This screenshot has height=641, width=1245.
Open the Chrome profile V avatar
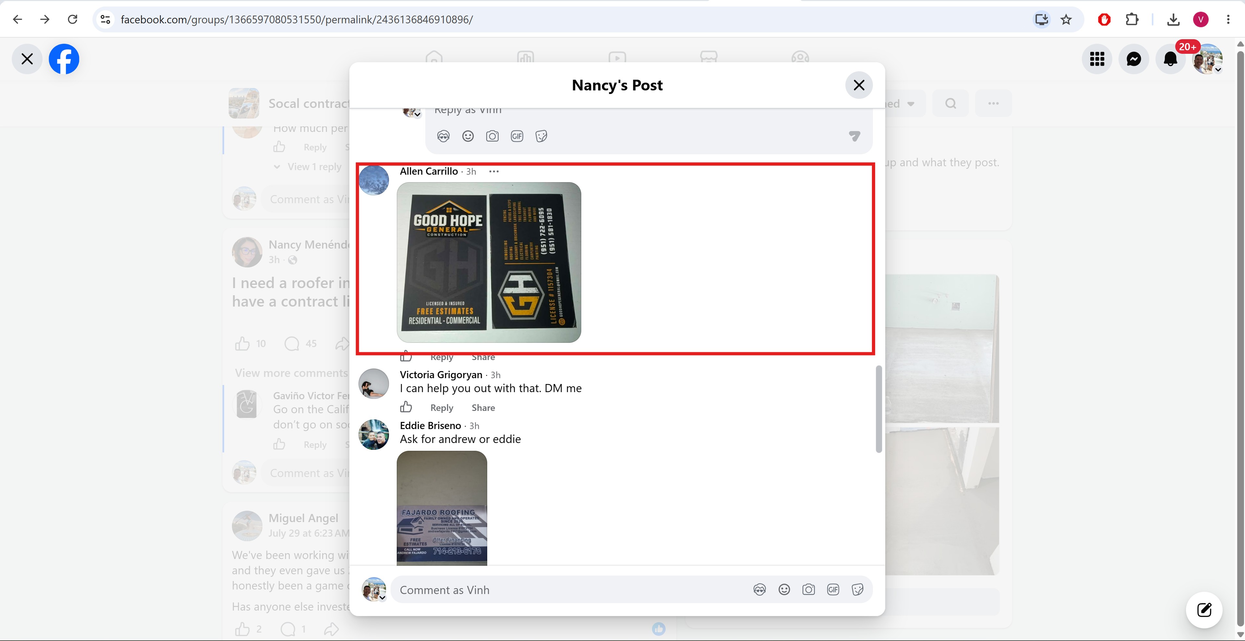point(1201,19)
